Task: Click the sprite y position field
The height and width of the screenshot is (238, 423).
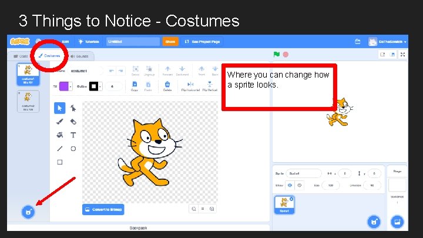Action: click(x=374, y=173)
